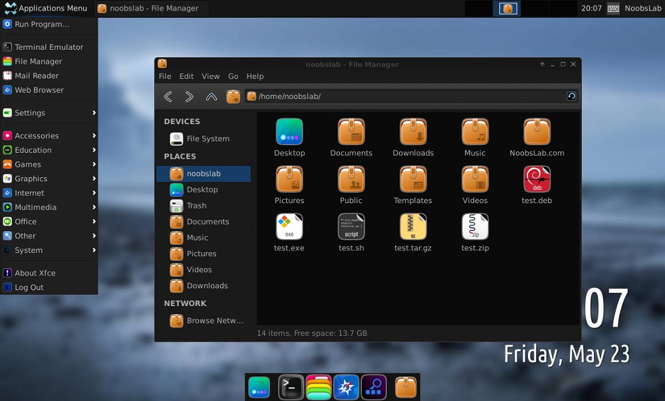Viewport: 665px width, 401px height.
Task: Select Music in sidebar places
Action: [x=203, y=238]
